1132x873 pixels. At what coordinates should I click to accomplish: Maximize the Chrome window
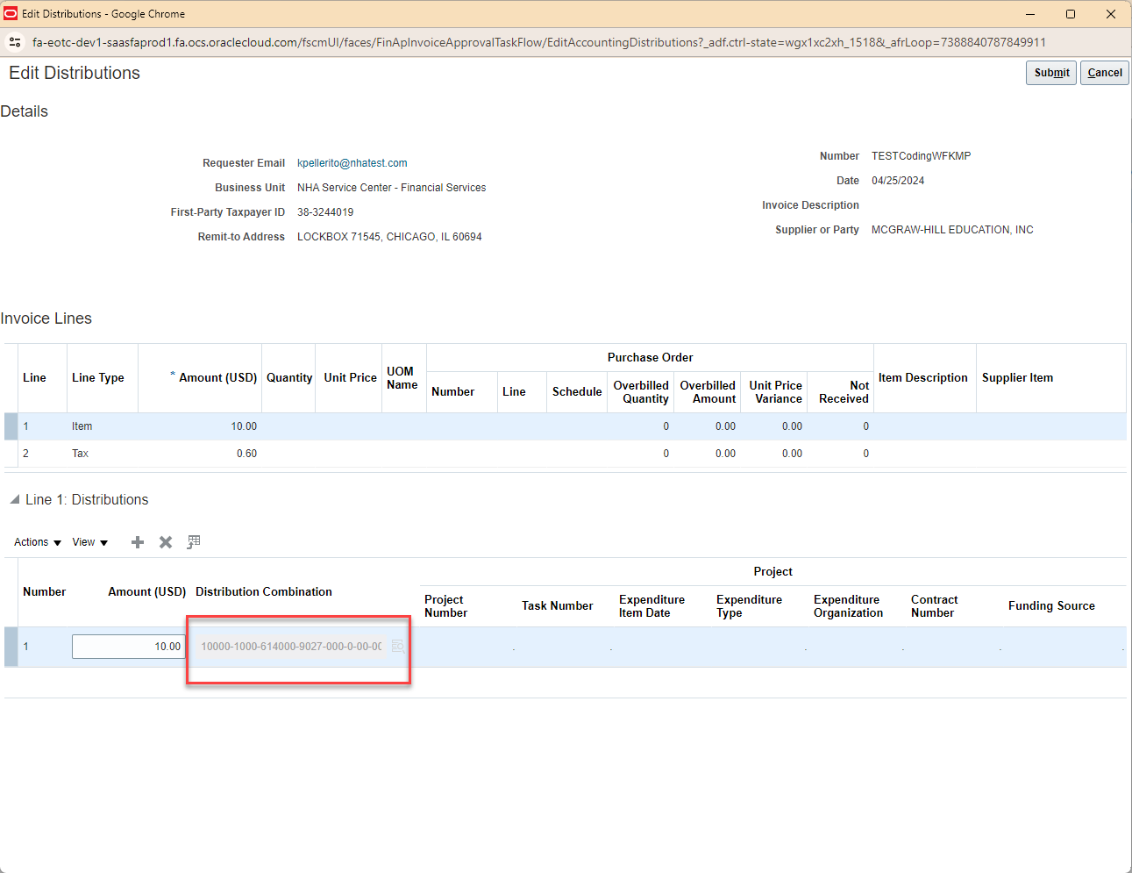point(1071,14)
